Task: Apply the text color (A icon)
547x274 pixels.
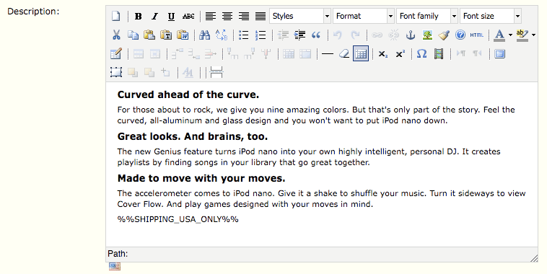Action: [x=499, y=35]
